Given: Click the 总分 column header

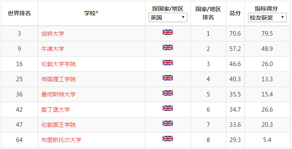Looking at the screenshot, I should (x=235, y=14).
